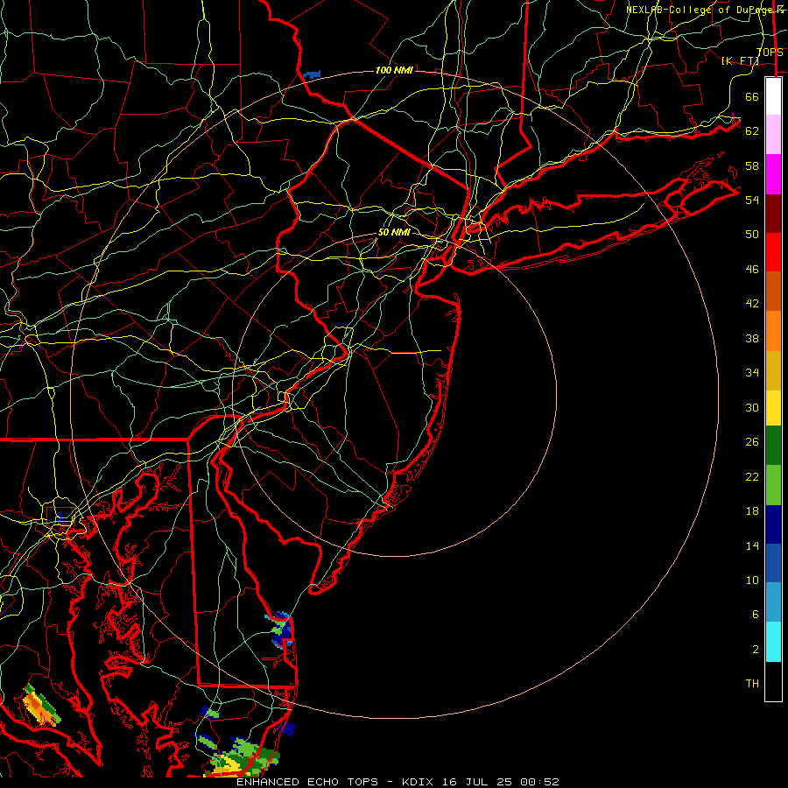Select the bright red legend swatch
The width and height of the screenshot is (788, 788).
click(x=773, y=252)
